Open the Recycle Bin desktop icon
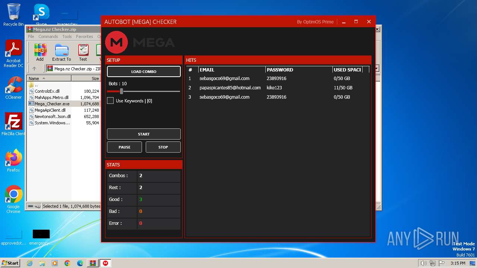This screenshot has width=477, height=268. coord(13,15)
